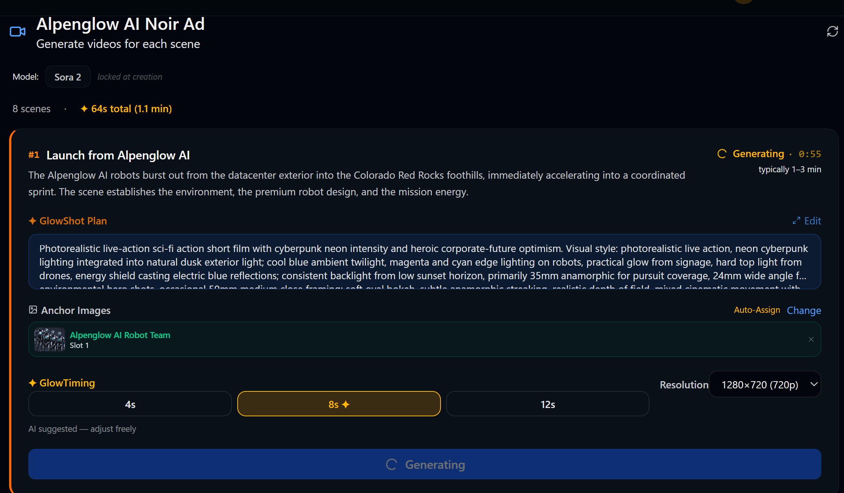This screenshot has width=844, height=493.
Task: Click the Anchor Images picture icon
Action: click(33, 310)
